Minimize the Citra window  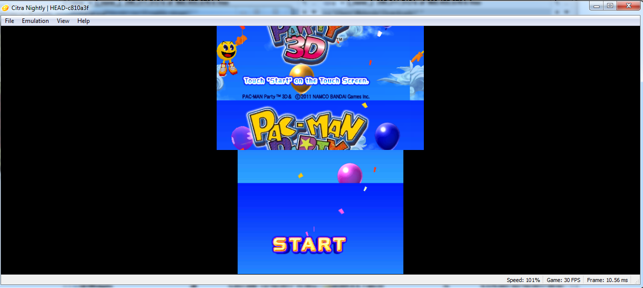pos(597,5)
